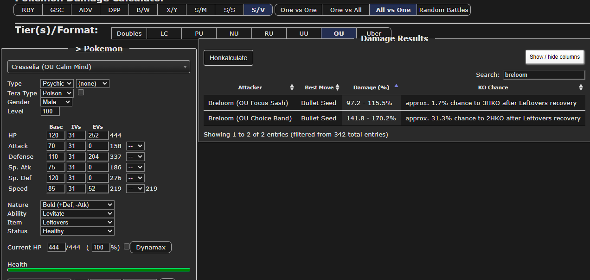Enable the Tera Type checkbox

click(81, 93)
